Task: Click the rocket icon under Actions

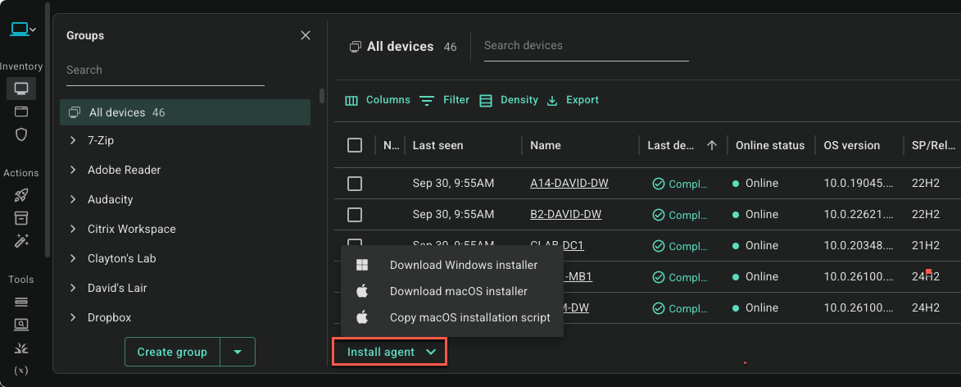Action: (21, 195)
